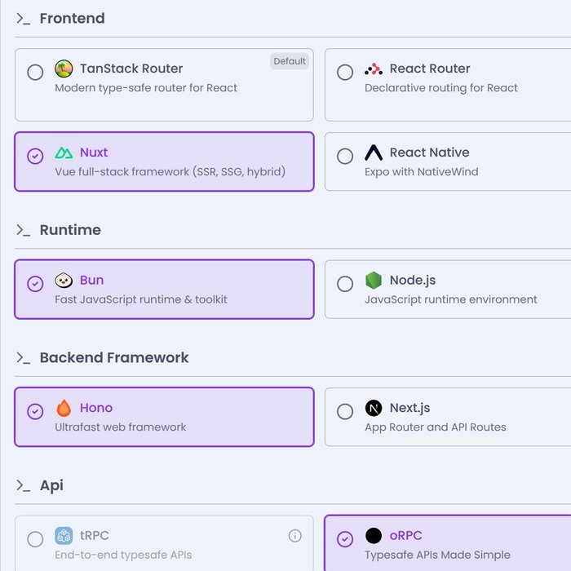Screen dimensions: 571x571
Task: Select the React Router radio option
Action: coord(345,72)
